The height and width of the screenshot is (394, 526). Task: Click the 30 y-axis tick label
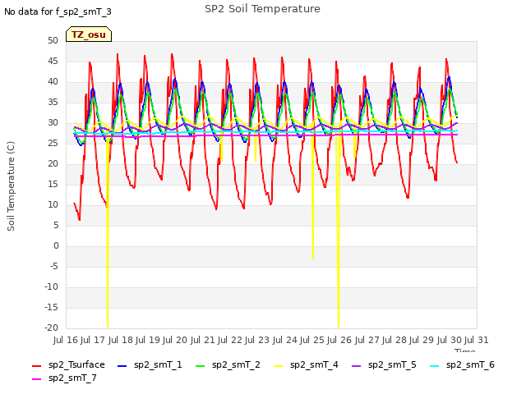(53, 122)
